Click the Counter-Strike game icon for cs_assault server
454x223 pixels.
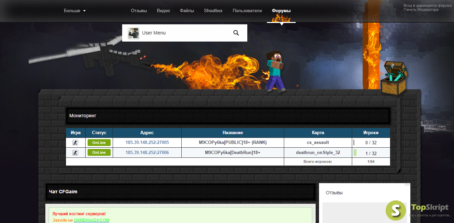(x=75, y=143)
